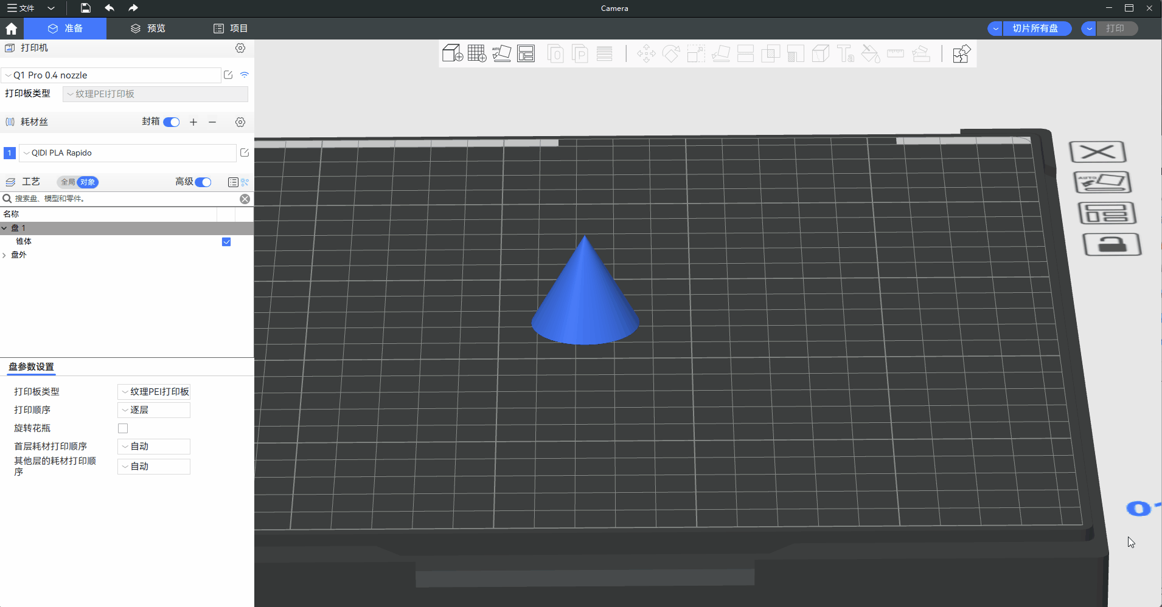Image resolution: width=1162 pixels, height=607 pixels.
Task: Open printer settings gear icon
Action: pyautogui.click(x=240, y=48)
